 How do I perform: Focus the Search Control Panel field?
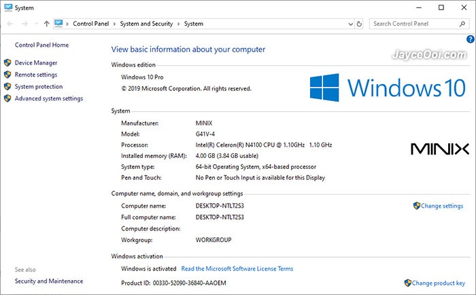point(419,24)
